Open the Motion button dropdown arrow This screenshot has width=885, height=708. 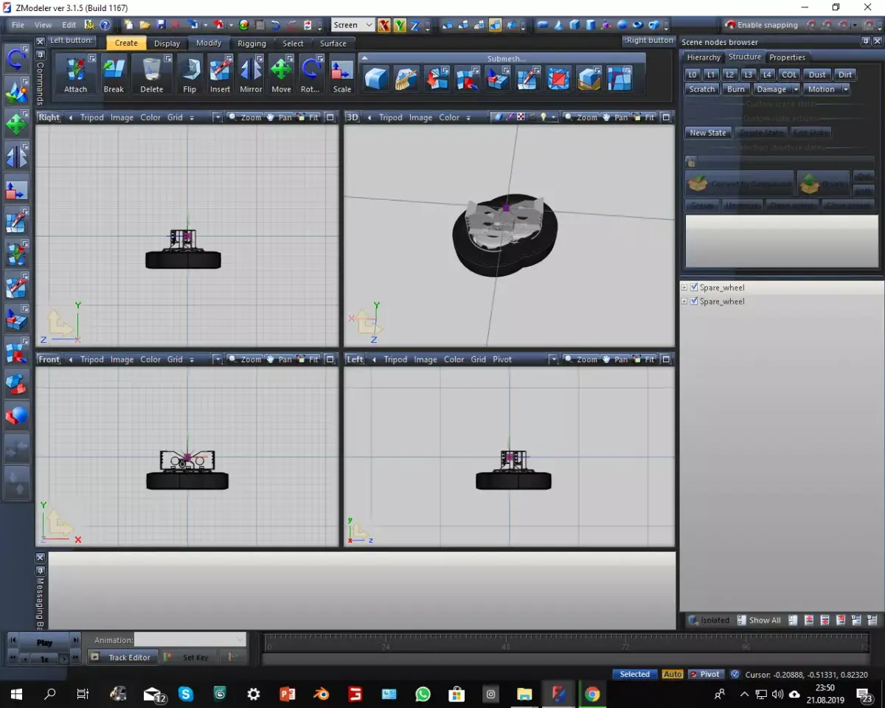845,89
